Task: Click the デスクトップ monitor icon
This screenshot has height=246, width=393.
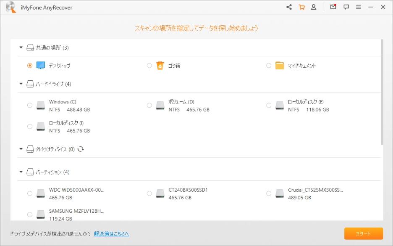Action: coord(41,65)
